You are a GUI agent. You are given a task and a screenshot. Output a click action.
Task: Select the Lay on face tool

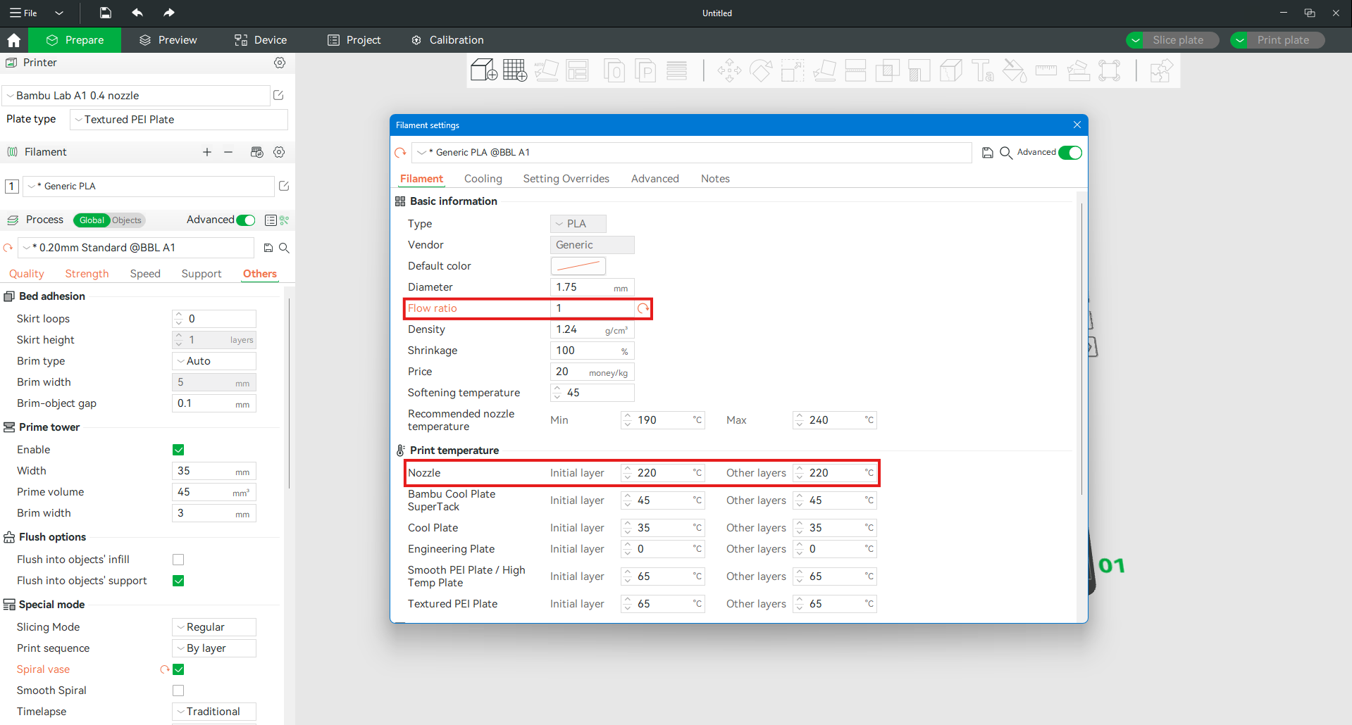824,71
